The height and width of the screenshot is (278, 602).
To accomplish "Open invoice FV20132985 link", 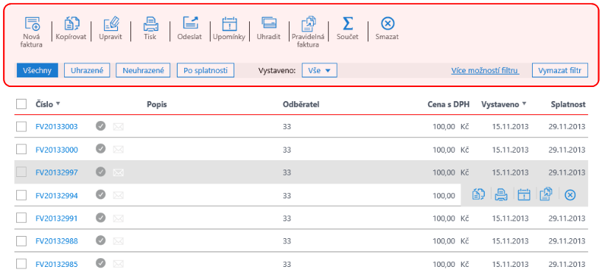I will pos(57,264).
